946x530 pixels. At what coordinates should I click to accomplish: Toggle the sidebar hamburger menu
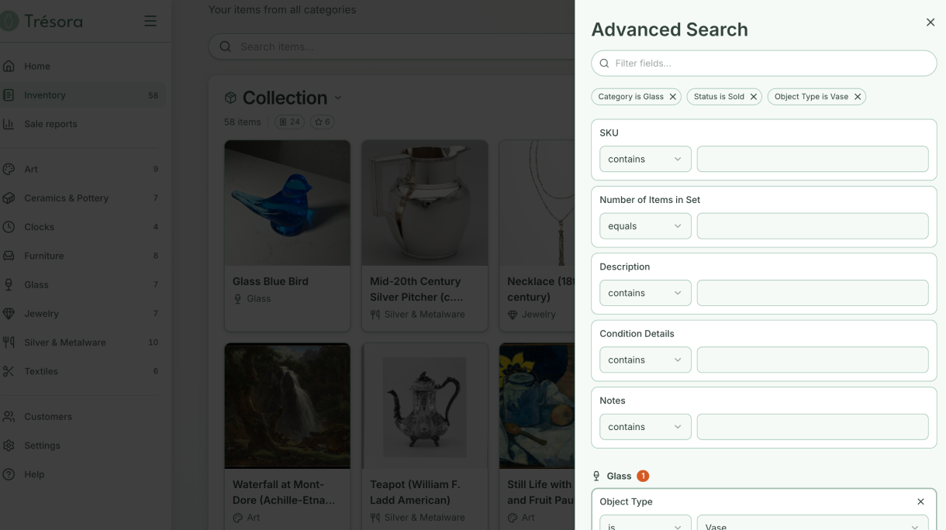click(150, 21)
